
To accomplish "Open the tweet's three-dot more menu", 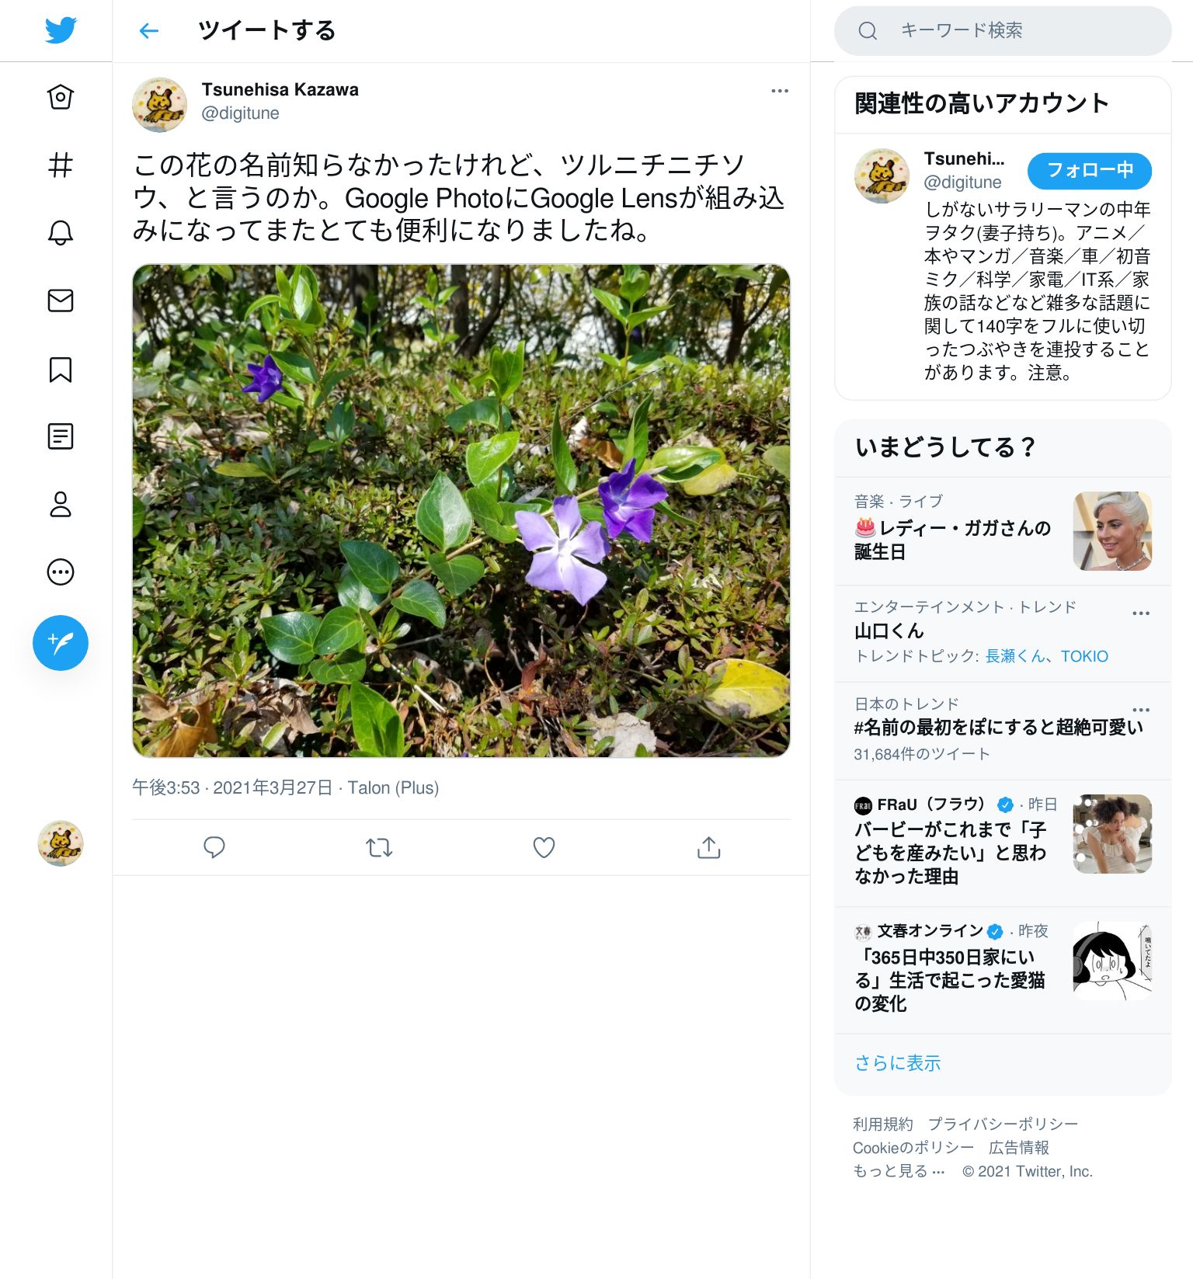I will pos(780,91).
